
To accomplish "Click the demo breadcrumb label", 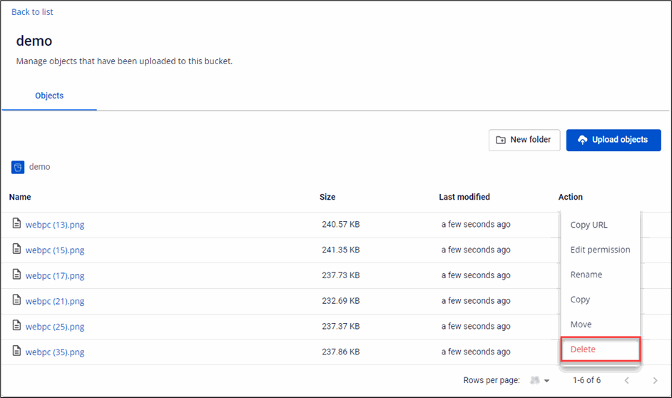I will coord(39,167).
